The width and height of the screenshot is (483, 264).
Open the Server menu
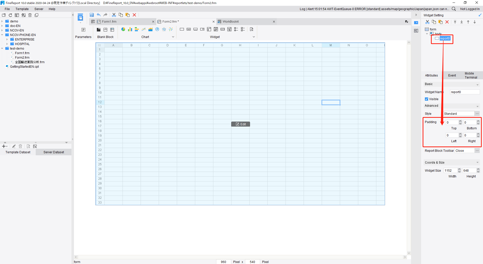[39, 9]
